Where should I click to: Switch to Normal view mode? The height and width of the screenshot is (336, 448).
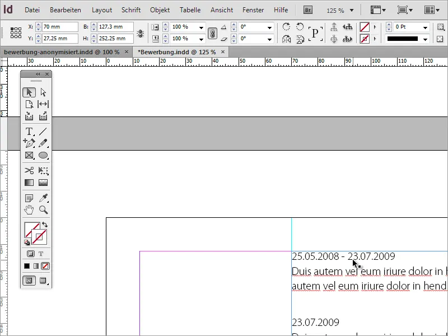point(29,281)
